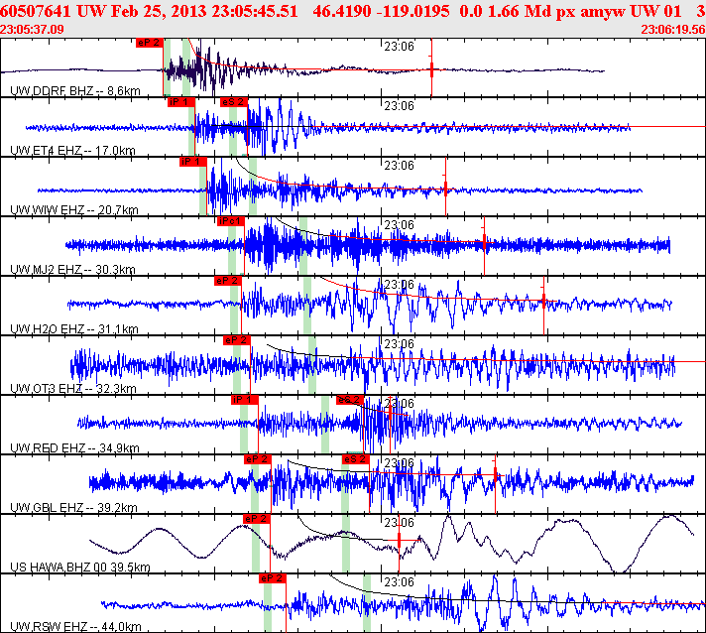Click the 23:06 time label on HAWA trace
706x633 pixels.
pyautogui.click(x=399, y=522)
